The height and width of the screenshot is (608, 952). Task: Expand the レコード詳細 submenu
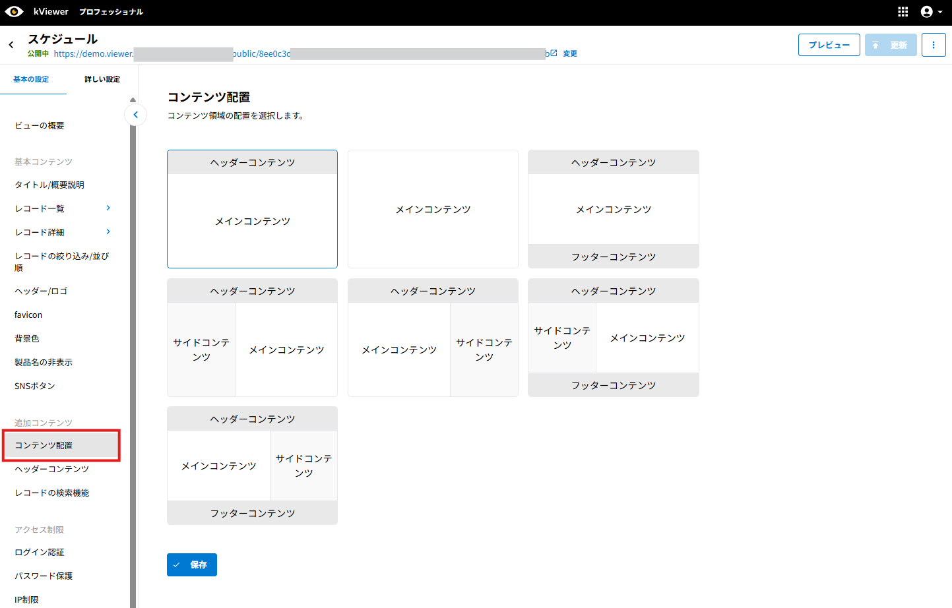click(108, 232)
